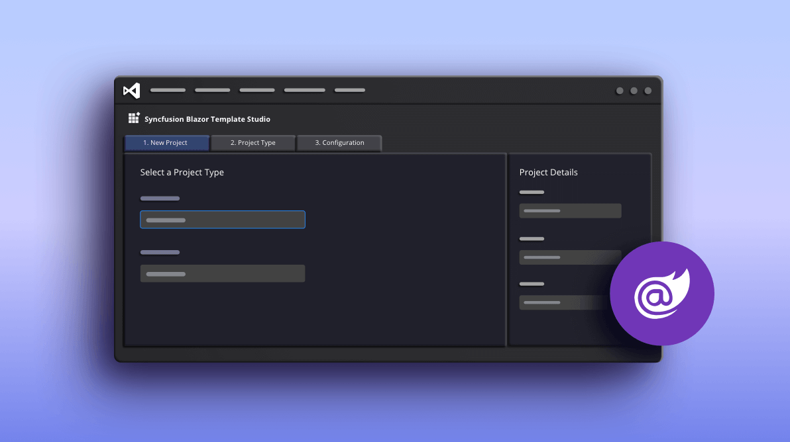
Task: Open the Project Type tab
Action: coord(253,142)
